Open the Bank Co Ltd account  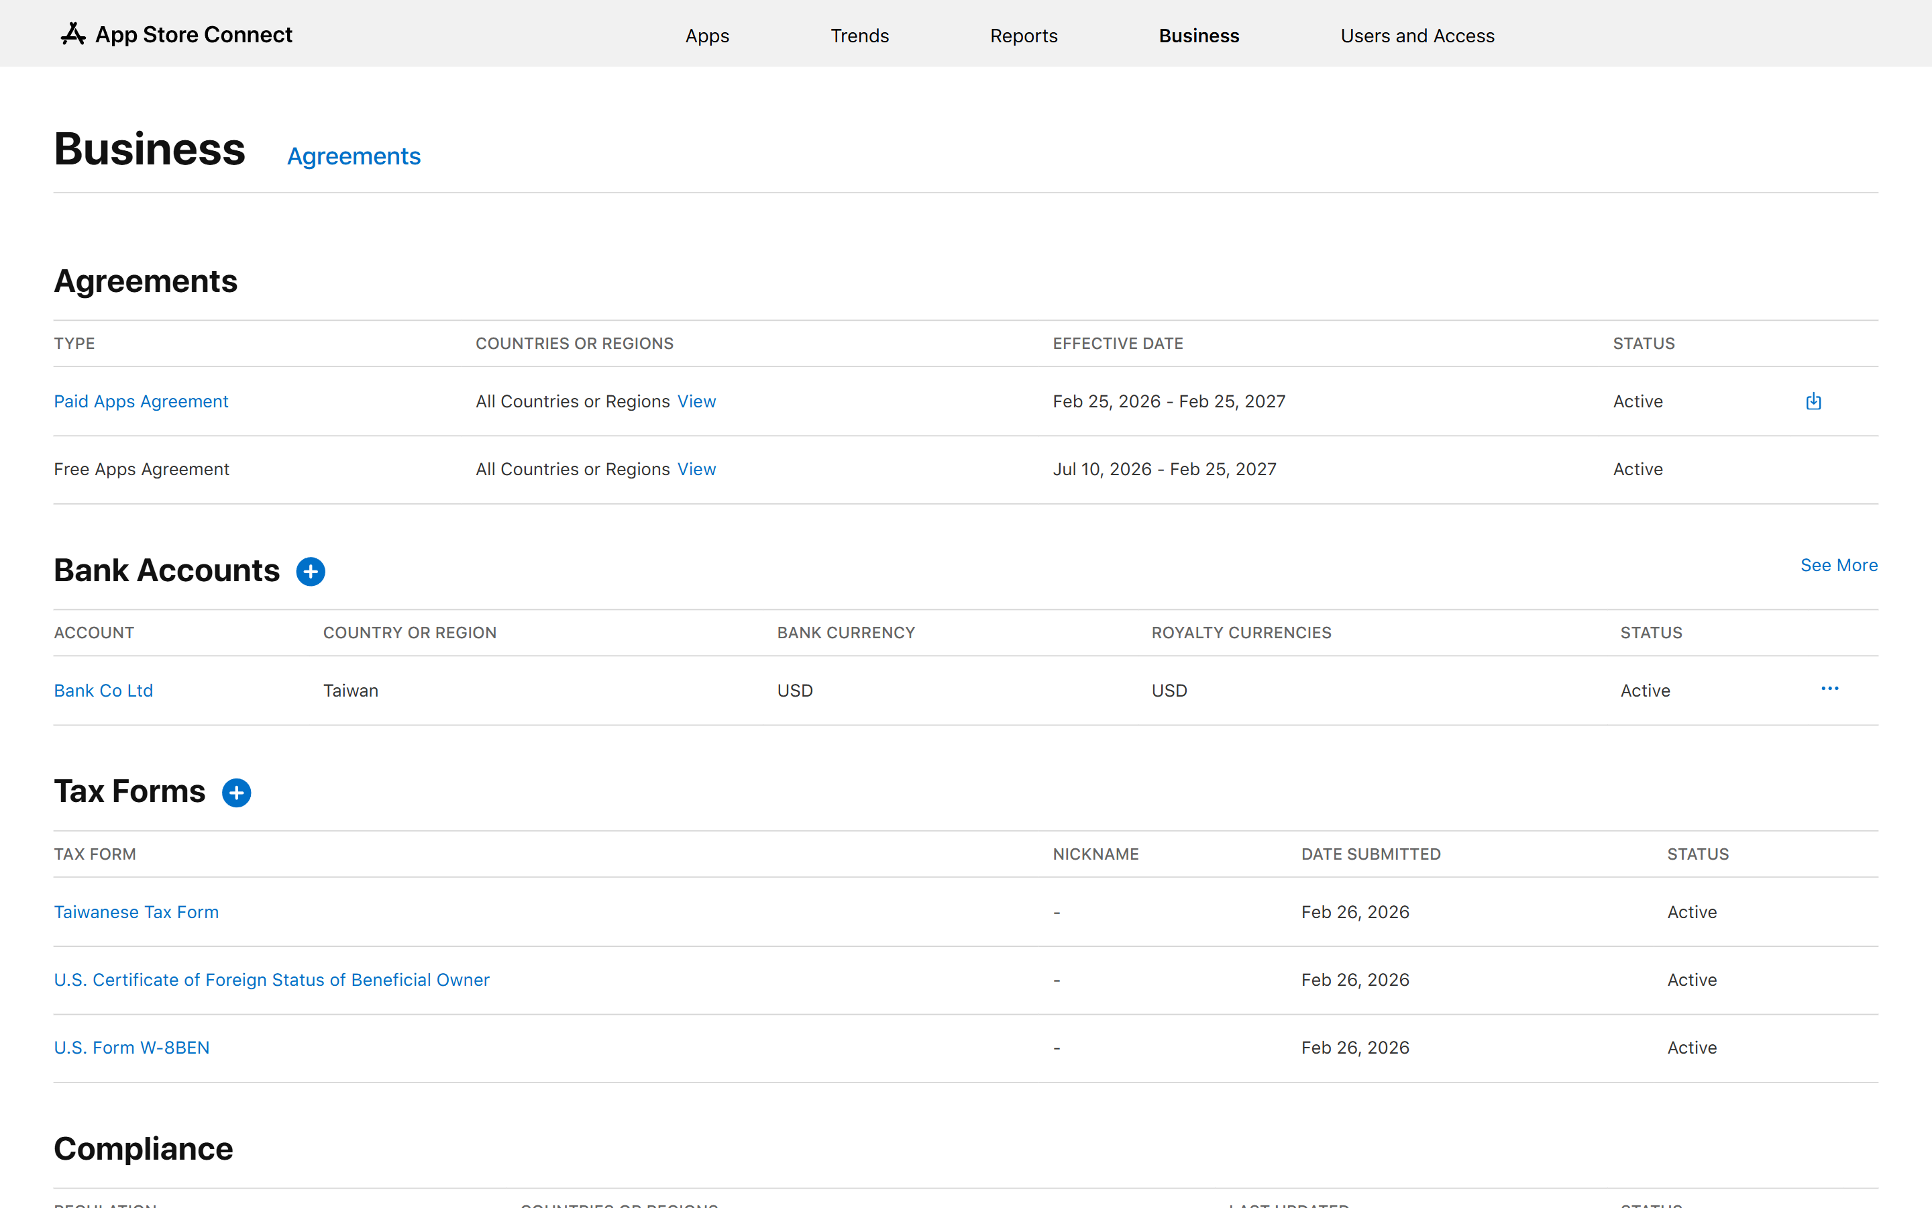click(104, 691)
